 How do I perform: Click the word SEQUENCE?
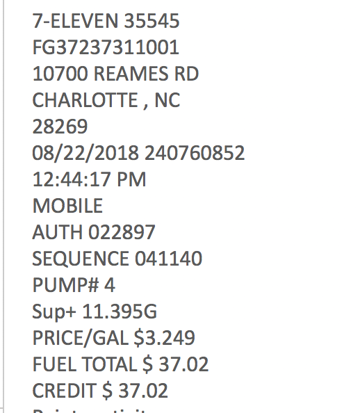point(81,259)
